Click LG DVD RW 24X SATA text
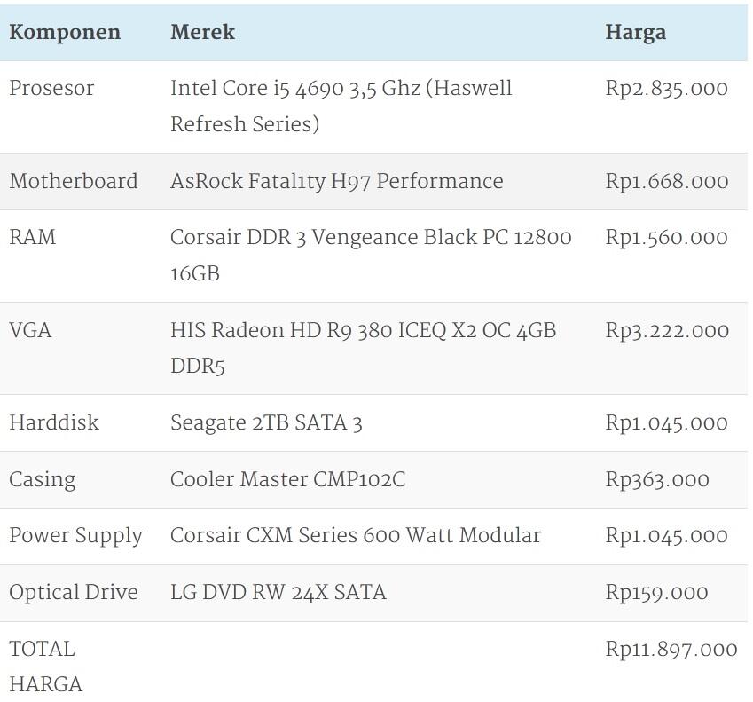This screenshot has width=753, height=702. (278, 593)
